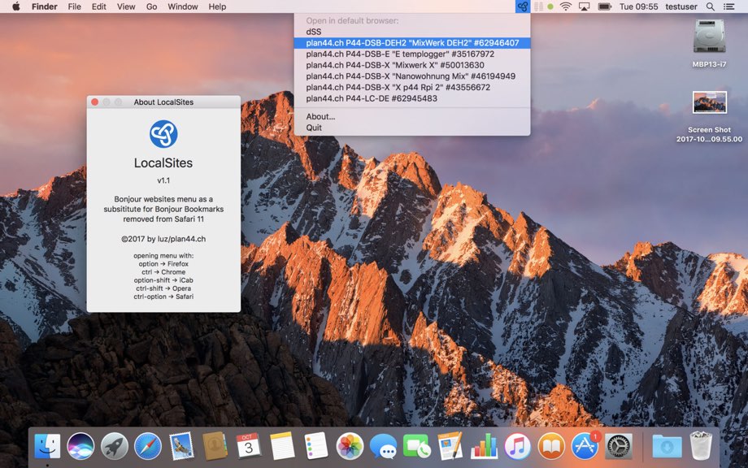
Task: Open Numbers chart icon in Dock
Action: pyautogui.click(x=484, y=446)
